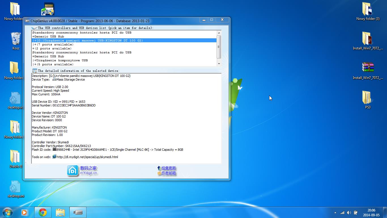Screen dimensions: 387x218
Task: Open Windows Explorer from the taskbar
Action: click(x=60, y=212)
